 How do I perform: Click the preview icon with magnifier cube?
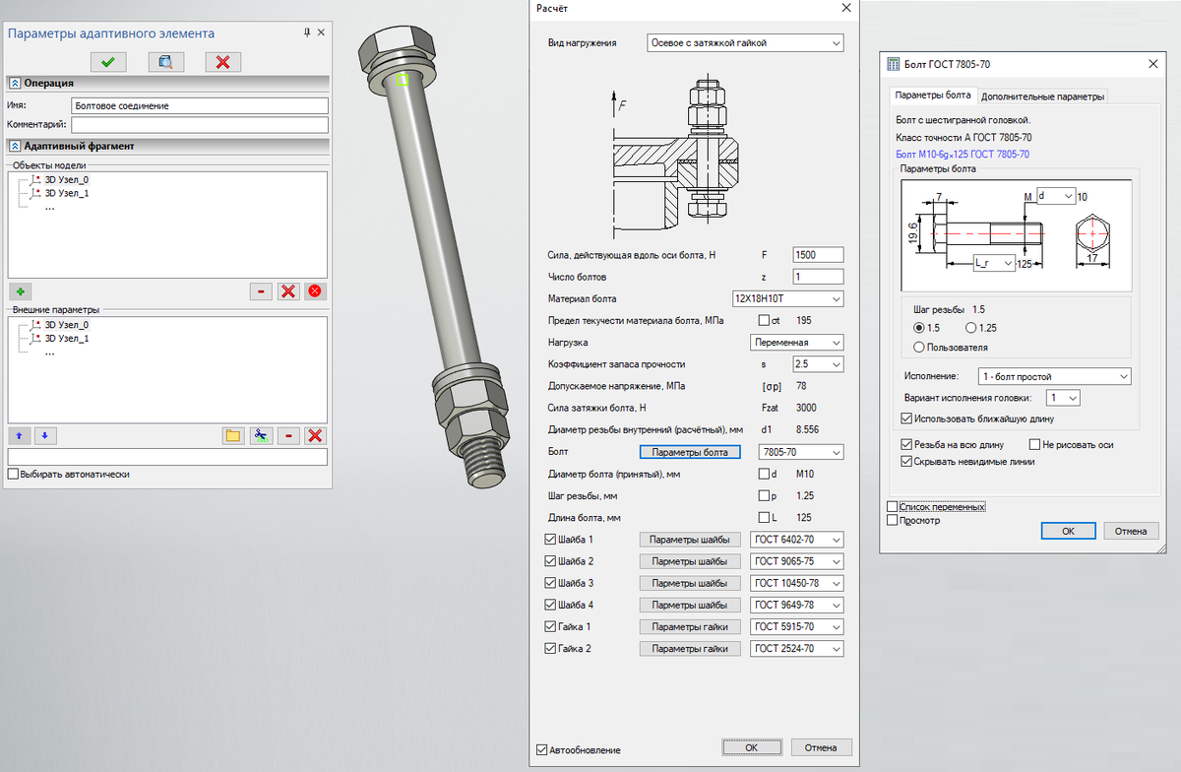[x=165, y=62]
